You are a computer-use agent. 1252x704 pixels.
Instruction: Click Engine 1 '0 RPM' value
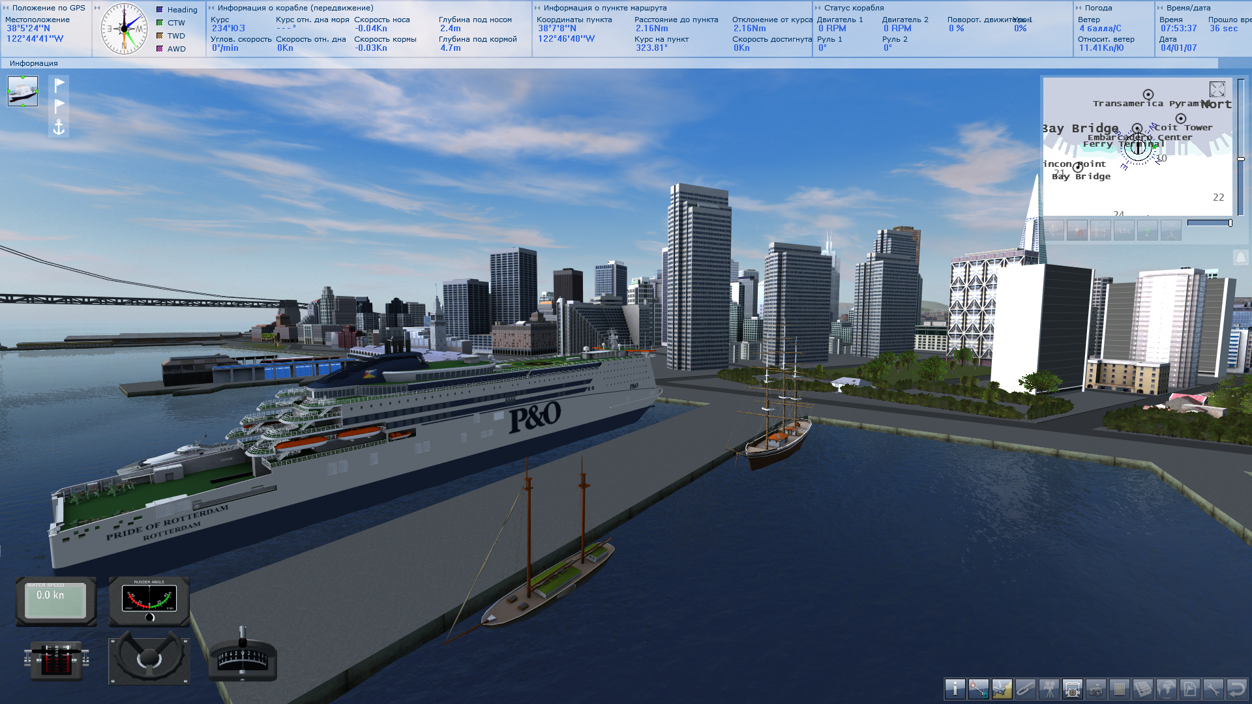pos(832,28)
